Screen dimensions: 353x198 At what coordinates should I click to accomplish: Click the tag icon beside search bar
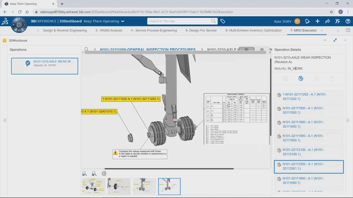coord(223,21)
